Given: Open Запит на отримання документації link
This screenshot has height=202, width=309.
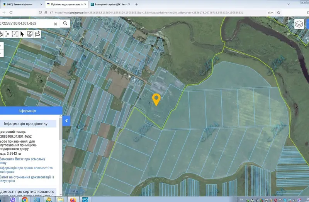Looking at the screenshot, I should (27, 179).
